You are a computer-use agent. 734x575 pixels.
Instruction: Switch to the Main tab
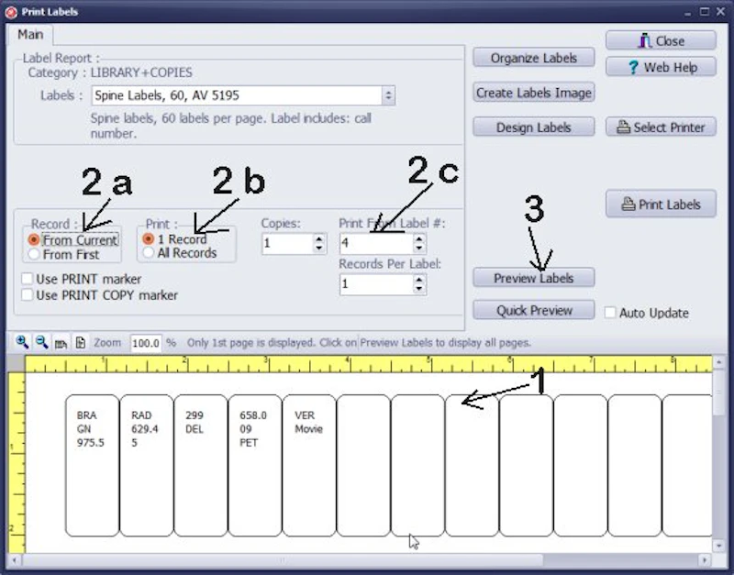click(x=30, y=35)
